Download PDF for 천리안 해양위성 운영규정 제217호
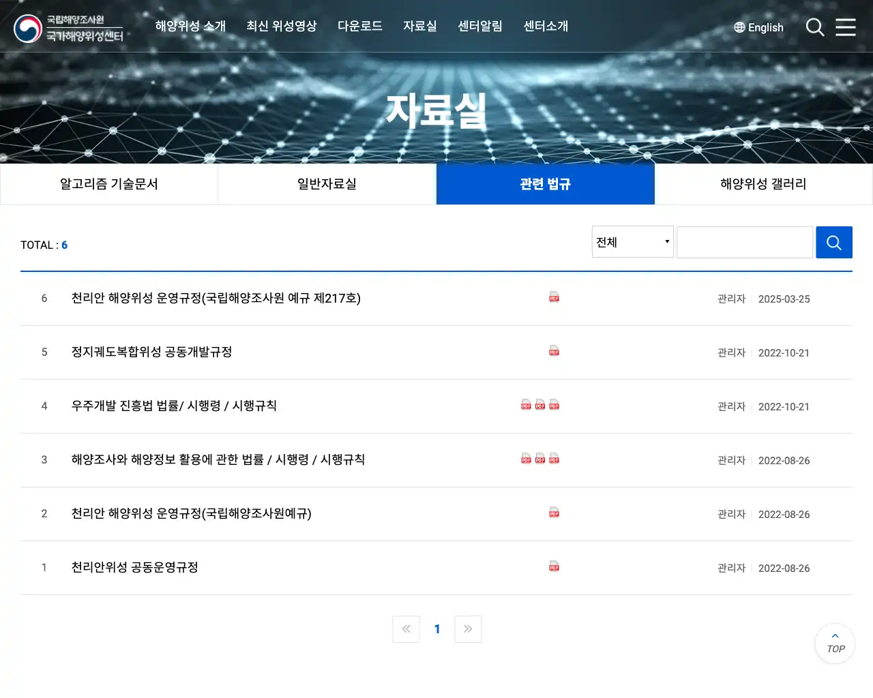Viewport: 873px width, 698px height. point(554,297)
